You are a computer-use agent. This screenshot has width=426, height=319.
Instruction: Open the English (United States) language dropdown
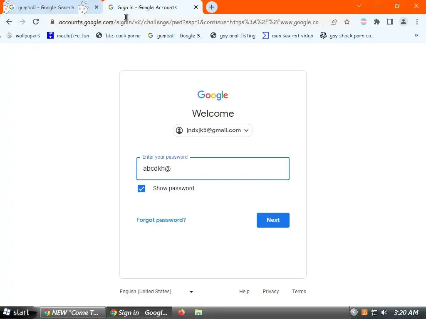point(157,292)
